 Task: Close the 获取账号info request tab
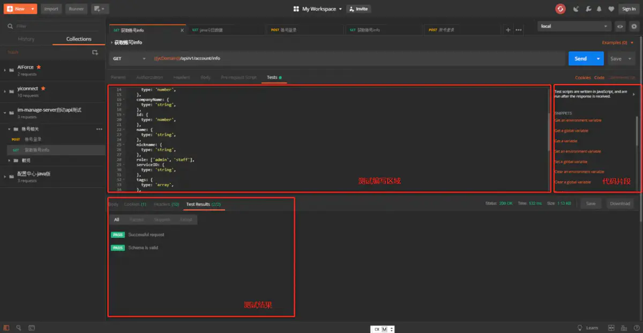[182, 30]
